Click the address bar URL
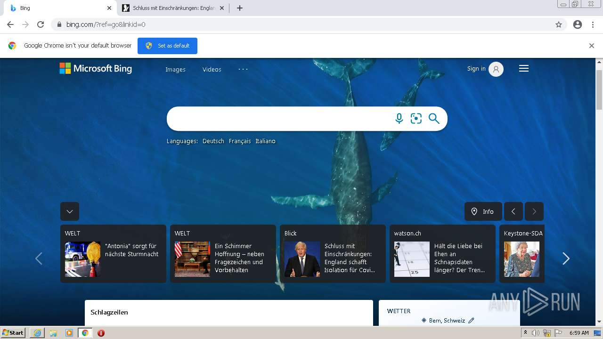603x339 pixels. 106,24
